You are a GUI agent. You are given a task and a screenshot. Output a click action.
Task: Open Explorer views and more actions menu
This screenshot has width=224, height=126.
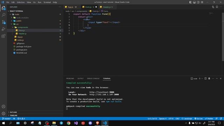[x=60, y=7]
